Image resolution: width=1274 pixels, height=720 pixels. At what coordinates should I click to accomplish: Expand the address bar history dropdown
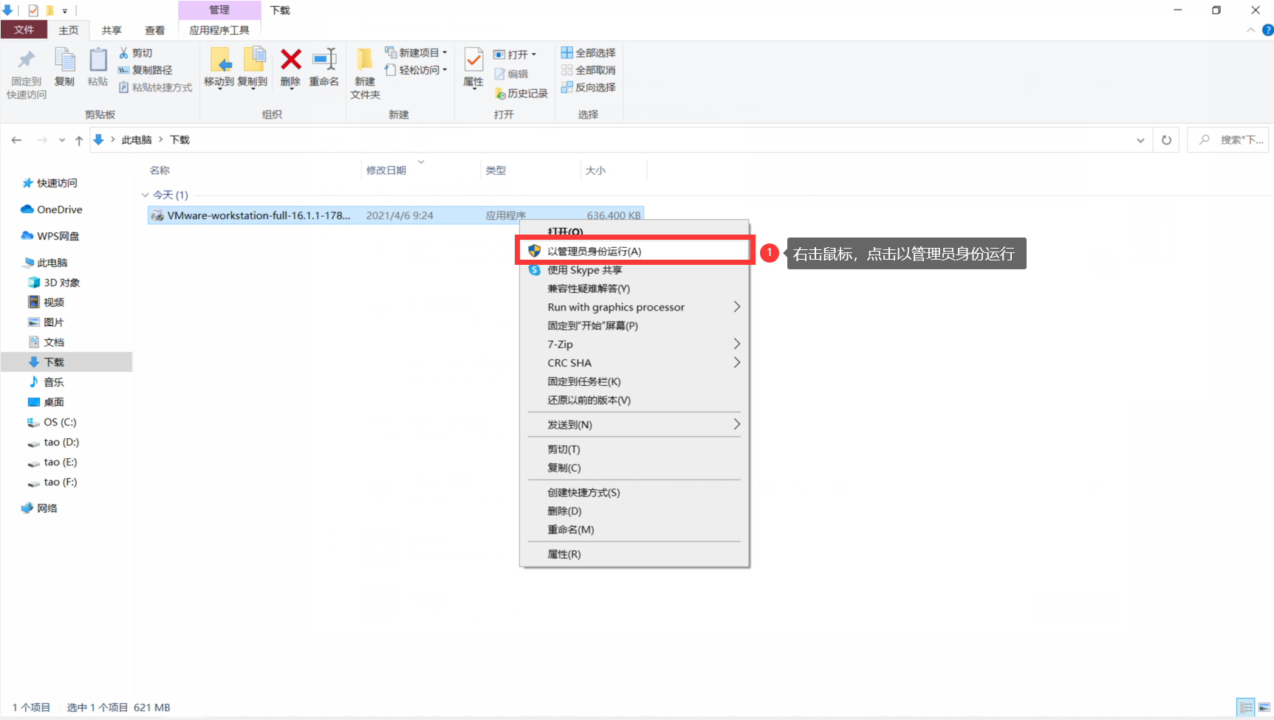point(1140,140)
